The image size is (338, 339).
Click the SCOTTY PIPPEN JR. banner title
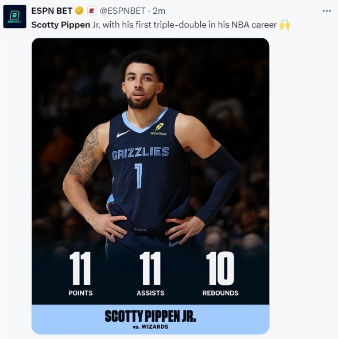(150, 316)
